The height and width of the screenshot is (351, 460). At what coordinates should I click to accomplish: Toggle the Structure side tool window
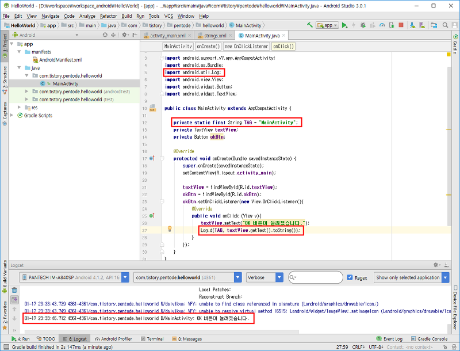(x=5, y=80)
